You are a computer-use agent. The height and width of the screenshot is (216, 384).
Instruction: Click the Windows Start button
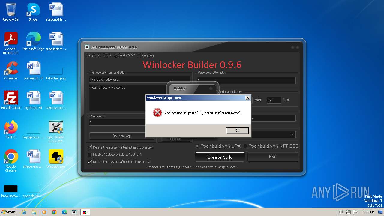point(8,212)
